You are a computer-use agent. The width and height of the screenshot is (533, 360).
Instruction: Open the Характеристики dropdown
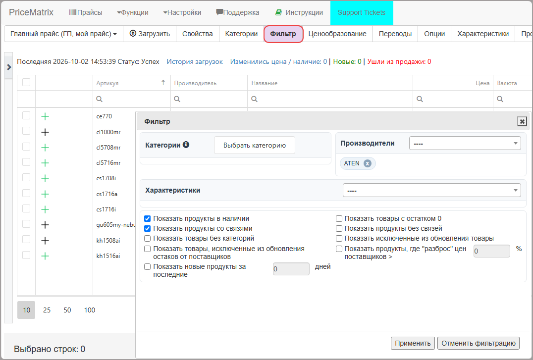pyautogui.click(x=432, y=190)
